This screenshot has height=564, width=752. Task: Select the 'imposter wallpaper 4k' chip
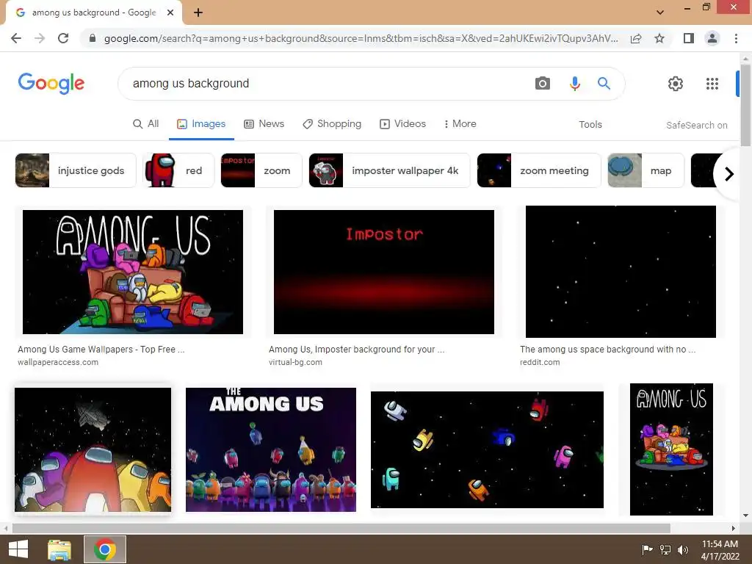coord(389,170)
